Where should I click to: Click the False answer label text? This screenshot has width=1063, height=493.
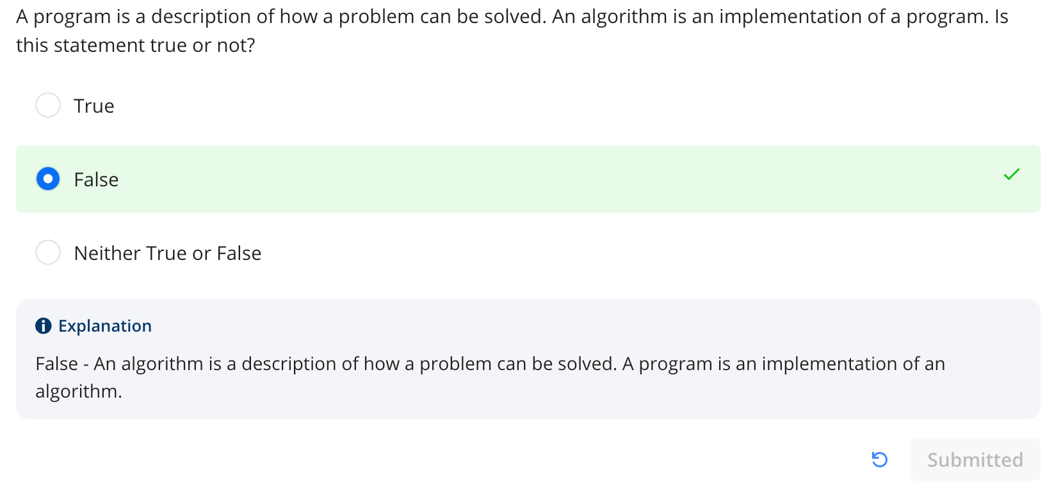(x=96, y=179)
